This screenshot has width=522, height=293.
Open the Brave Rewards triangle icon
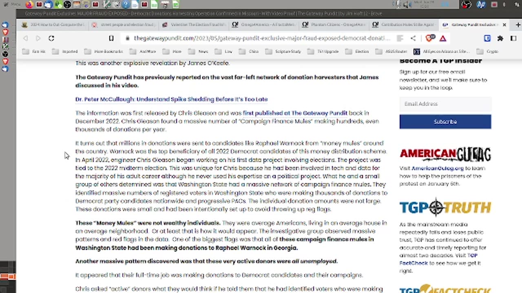tap(443, 38)
